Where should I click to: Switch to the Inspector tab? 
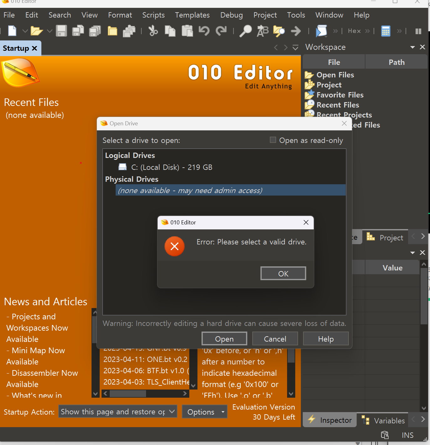pyautogui.click(x=330, y=420)
